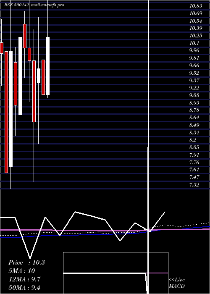Click the 9.22 price axis label
The height and width of the screenshot is (294, 210).
coord(194,88)
